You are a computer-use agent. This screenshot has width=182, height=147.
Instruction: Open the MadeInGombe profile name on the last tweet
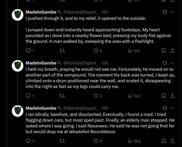coord(41,108)
